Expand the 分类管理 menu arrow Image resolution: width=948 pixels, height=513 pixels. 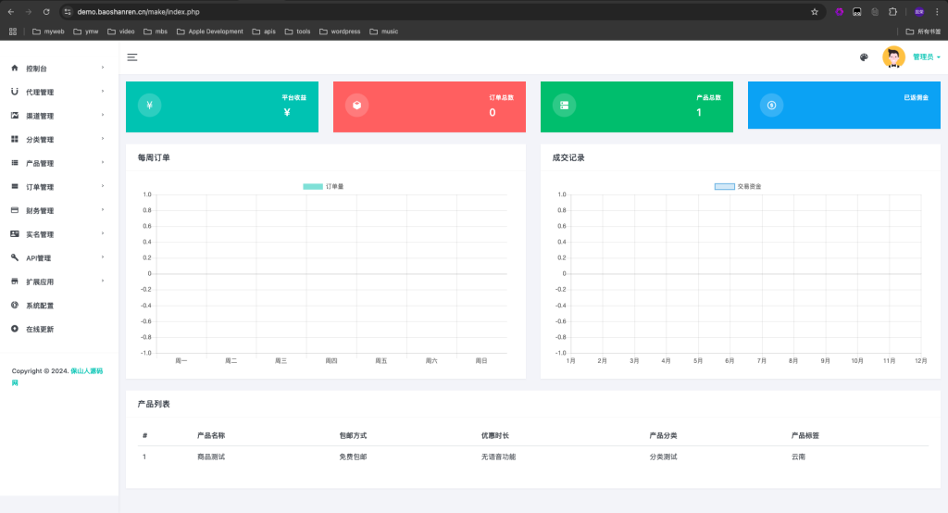103,139
